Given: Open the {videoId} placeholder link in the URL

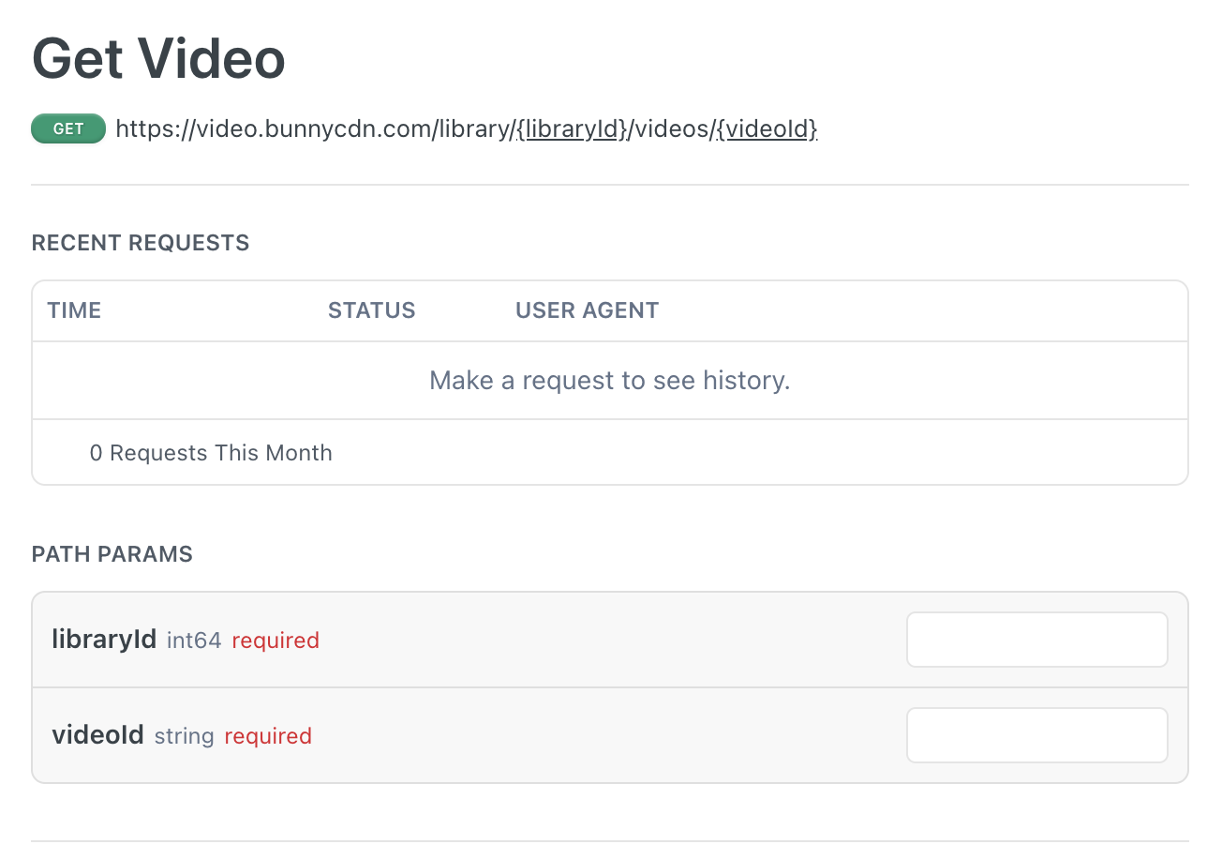Looking at the screenshot, I should [768, 128].
